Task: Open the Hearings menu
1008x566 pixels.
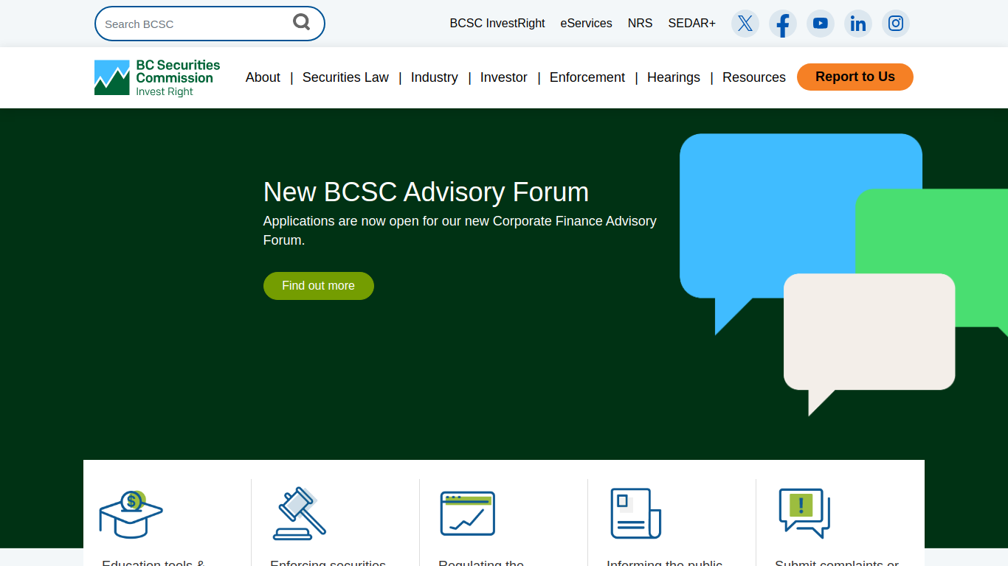Action: [x=673, y=77]
